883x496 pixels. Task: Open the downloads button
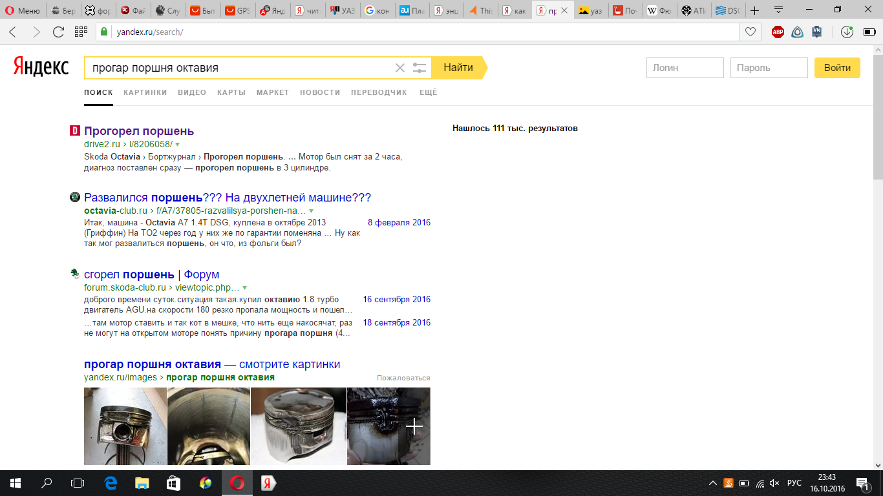coord(847,32)
